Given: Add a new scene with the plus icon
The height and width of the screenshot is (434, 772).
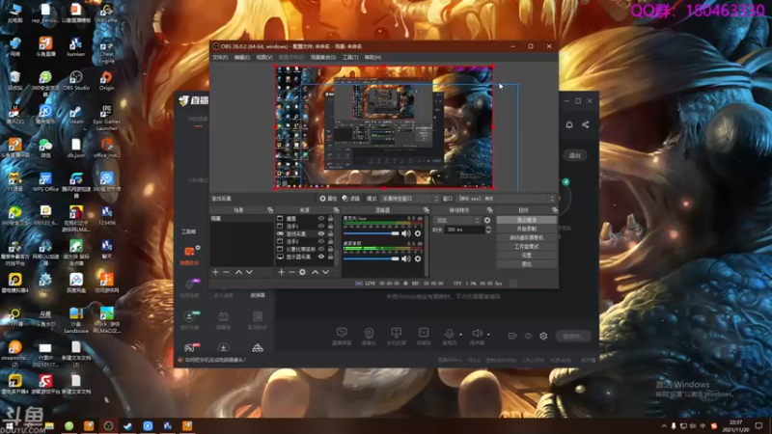Looking at the screenshot, I should [x=215, y=272].
